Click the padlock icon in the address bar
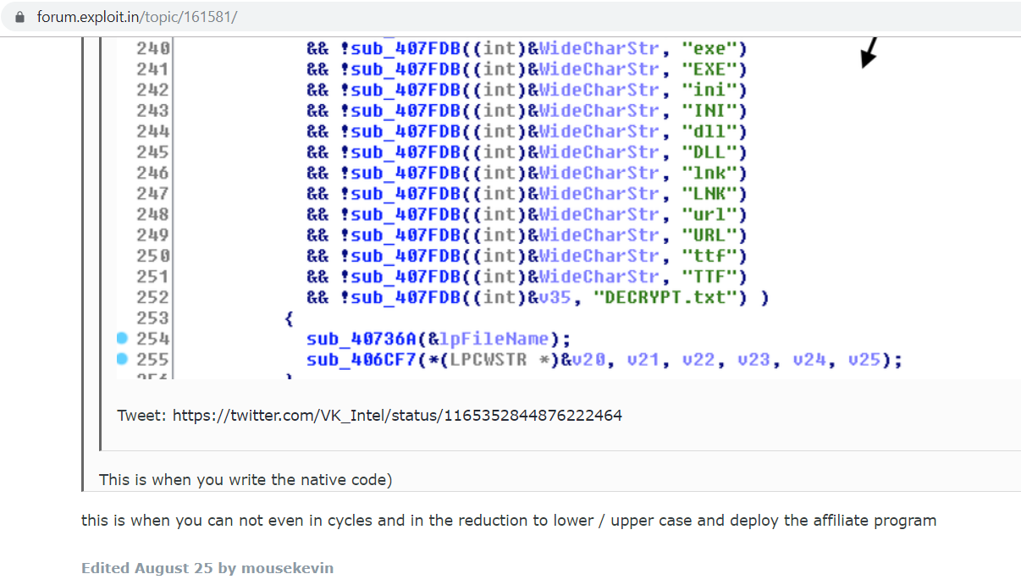This screenshot has width=1021, height=585. click(x=19, y=17)
